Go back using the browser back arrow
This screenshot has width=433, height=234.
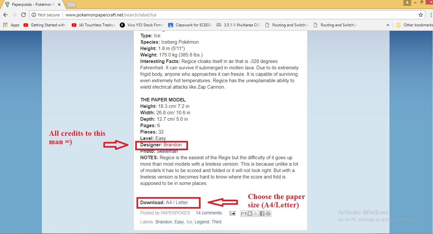pos(5,15)
